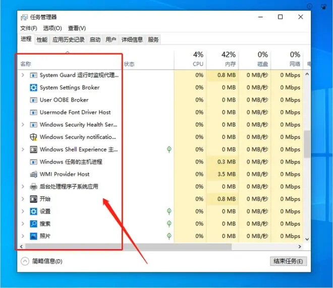Click the WMI Provider Host icon

point(33,174)
